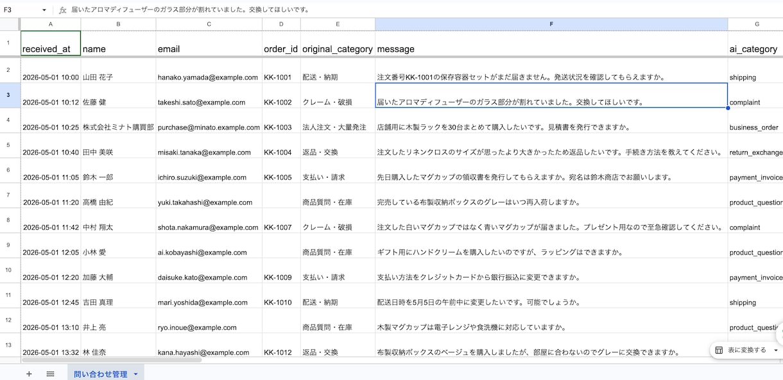
Task: Open the all sheets list icon
Action: point(50,374)
